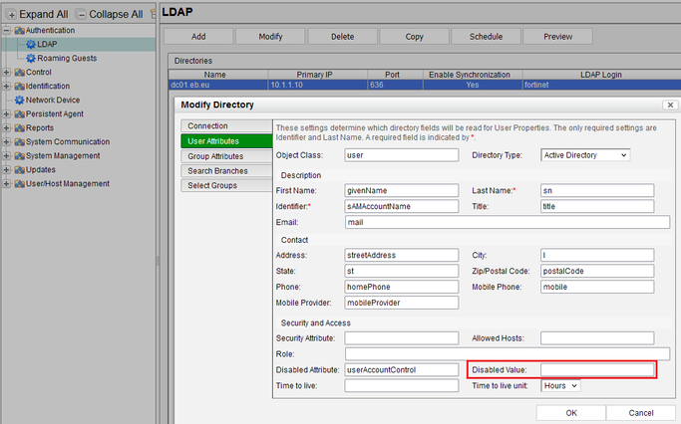This screenshot has height=424, width=681.
Task: Select the User Attributes tab
Action: [226, 141]
